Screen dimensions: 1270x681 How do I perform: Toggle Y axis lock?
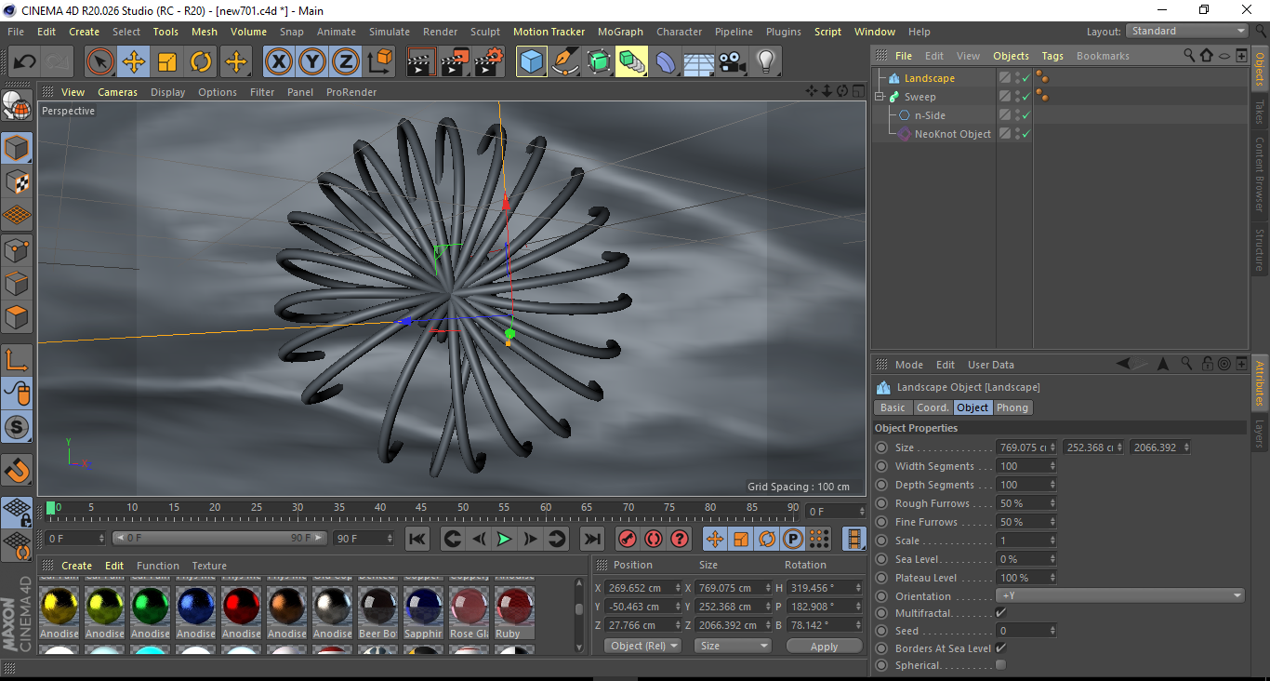tap(312, 62)
